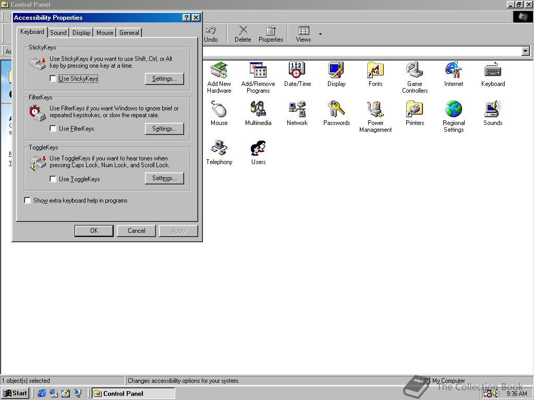
Task: Click OK in Accessibility Properties
Action: click(94, 231)
